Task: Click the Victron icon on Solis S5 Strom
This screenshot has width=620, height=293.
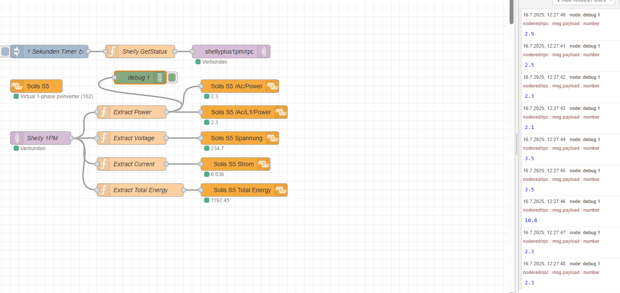Action: (264, 164)
